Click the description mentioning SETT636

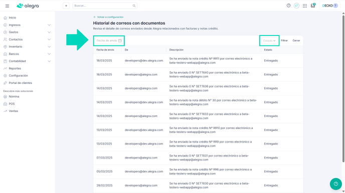click(x=209, y=88)
